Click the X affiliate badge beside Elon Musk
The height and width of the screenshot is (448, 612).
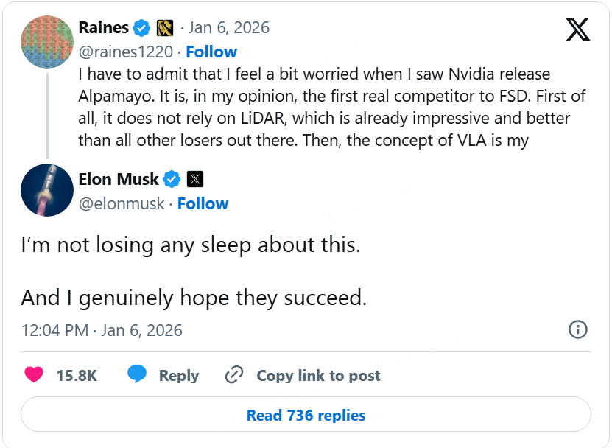pos(195,179)
